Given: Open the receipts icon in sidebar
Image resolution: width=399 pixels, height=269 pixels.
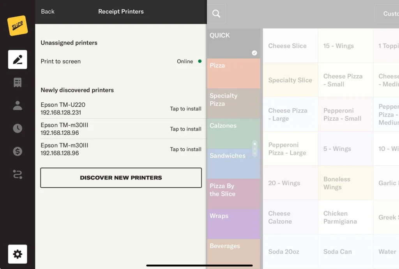Looking at the screenshot, I should pos(18,83).
